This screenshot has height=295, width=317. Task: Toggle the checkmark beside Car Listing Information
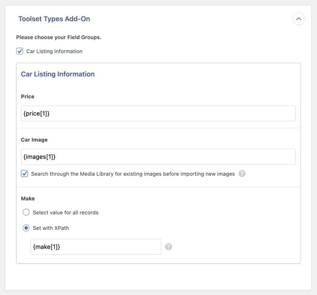tap(20, 51)
